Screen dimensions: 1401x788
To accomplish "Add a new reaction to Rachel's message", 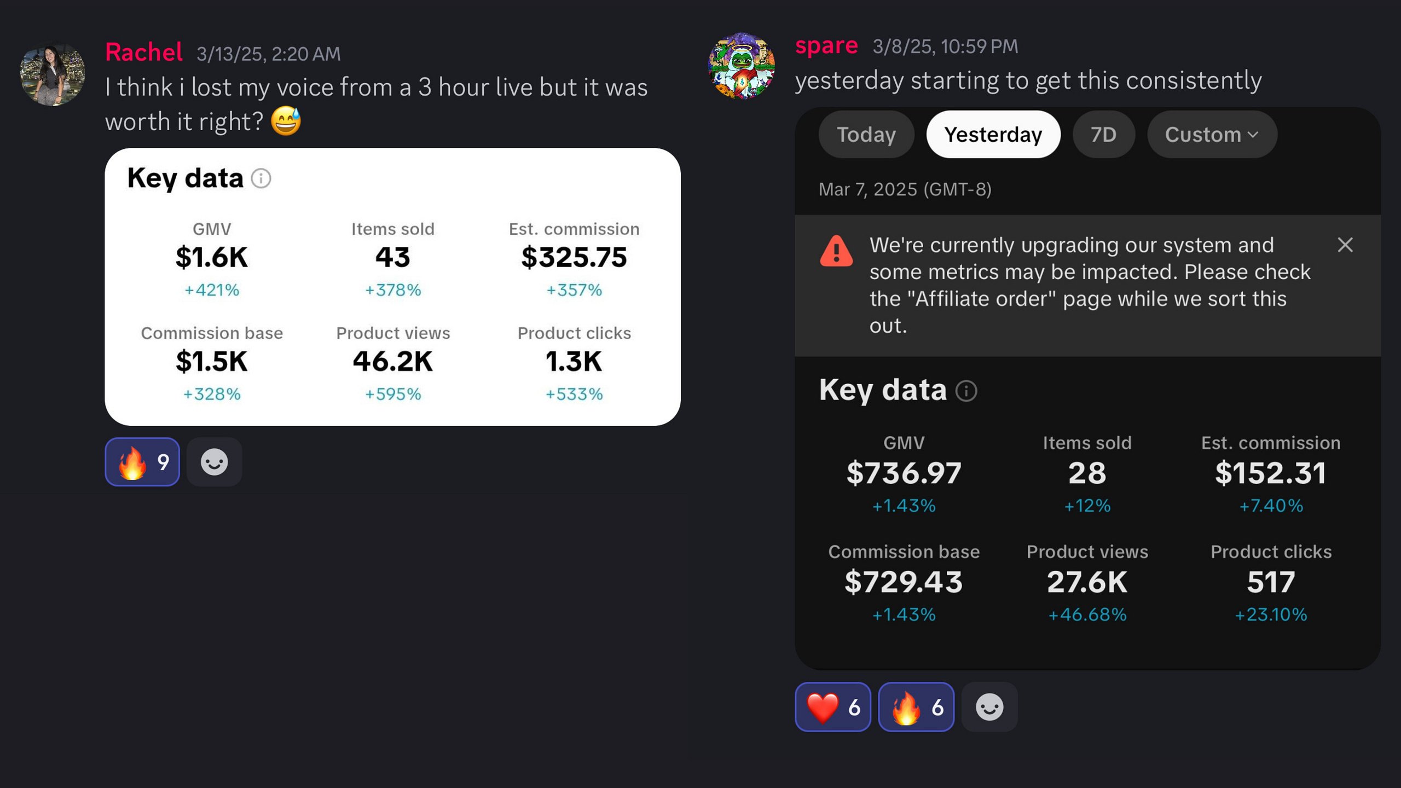I will click(214, 462).
